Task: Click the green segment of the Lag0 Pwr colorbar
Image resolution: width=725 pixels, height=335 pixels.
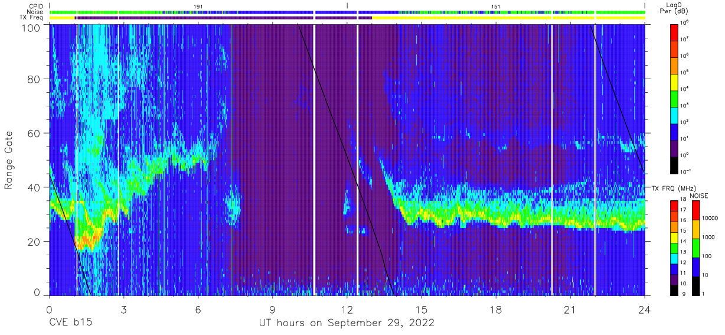Action: pos(674,98)
